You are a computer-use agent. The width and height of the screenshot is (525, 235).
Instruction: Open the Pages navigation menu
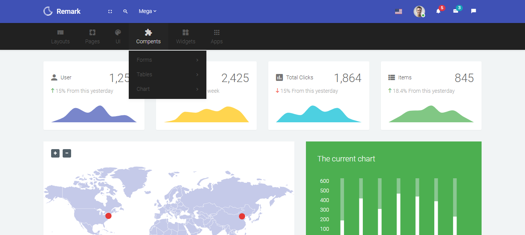(92, 36)
